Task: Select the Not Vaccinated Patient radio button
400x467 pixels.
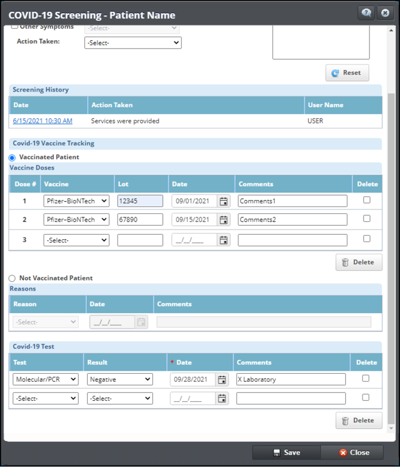Action: click(x=12, y=278)
